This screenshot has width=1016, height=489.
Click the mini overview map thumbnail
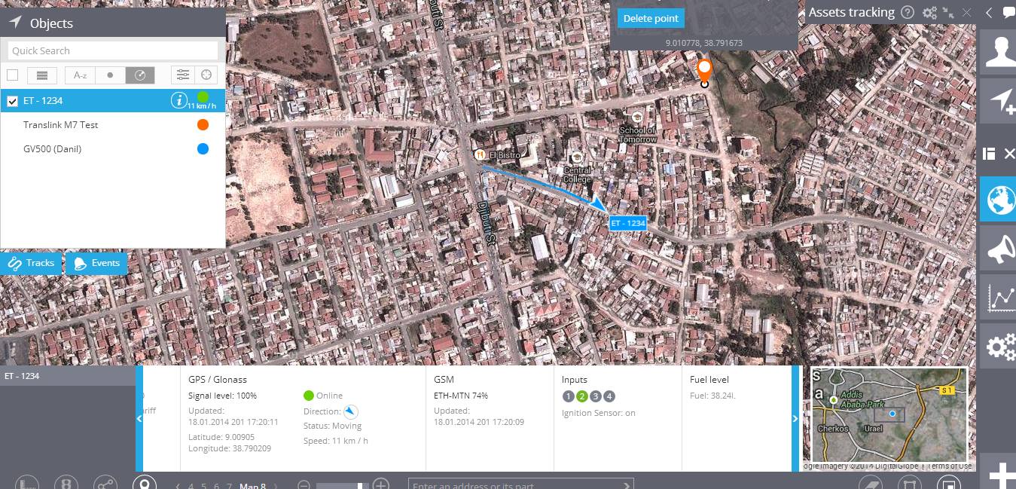889,414
